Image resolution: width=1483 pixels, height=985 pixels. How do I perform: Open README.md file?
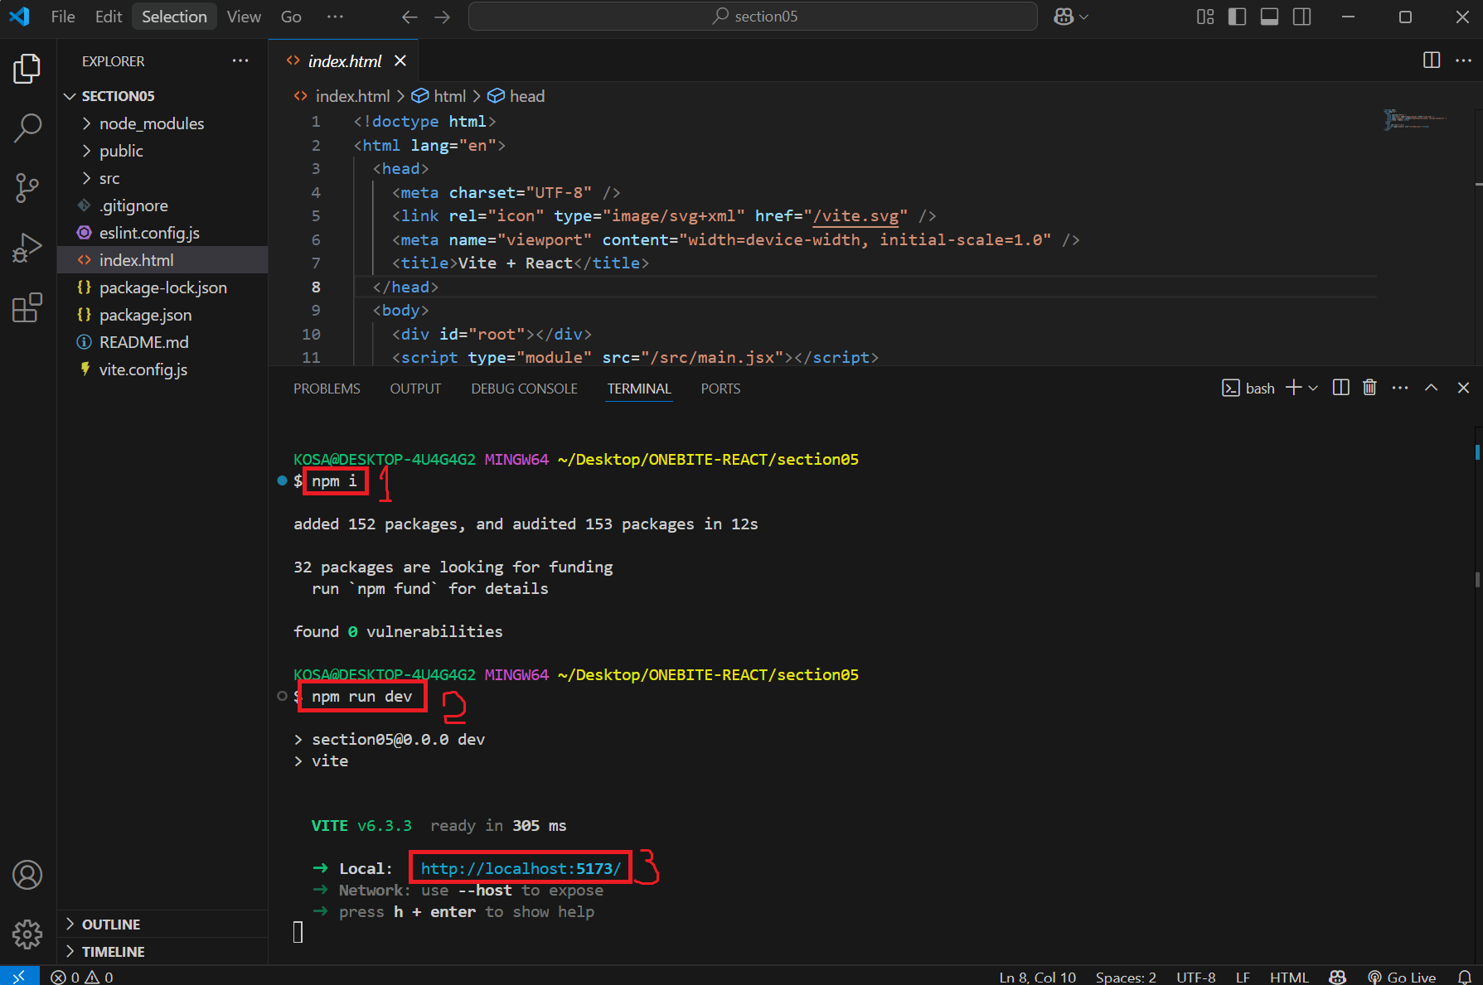point(162,342)
